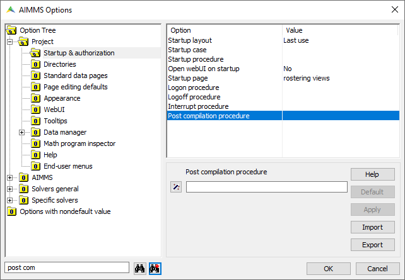This screenshot has height=280, width=405.
Task: Click the Import button
Action: tap(372, 227)
